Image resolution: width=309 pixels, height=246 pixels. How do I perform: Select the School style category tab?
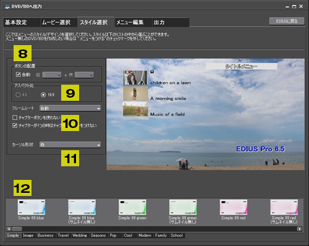(x=177, y=235)
